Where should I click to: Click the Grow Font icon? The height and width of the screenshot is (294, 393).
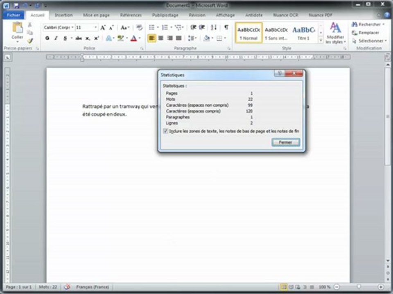coord(103,27)
